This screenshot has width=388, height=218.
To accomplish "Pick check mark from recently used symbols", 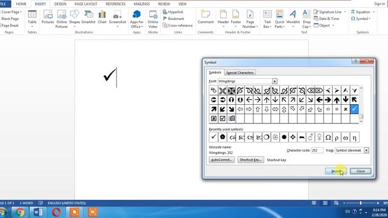I will click(213, 137).
